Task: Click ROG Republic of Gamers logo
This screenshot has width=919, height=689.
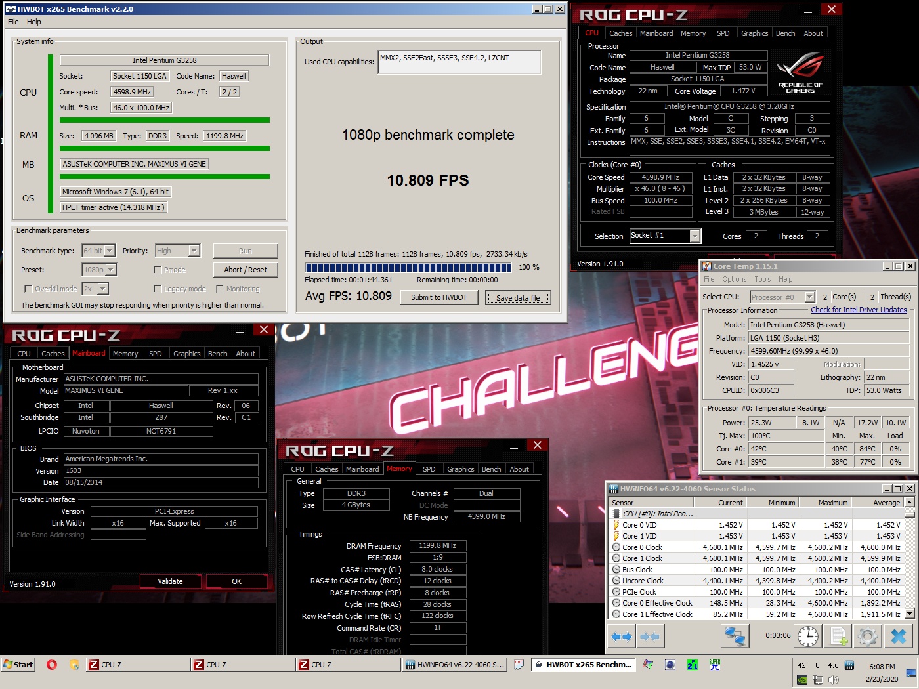Action: click(x=800, y=72)
